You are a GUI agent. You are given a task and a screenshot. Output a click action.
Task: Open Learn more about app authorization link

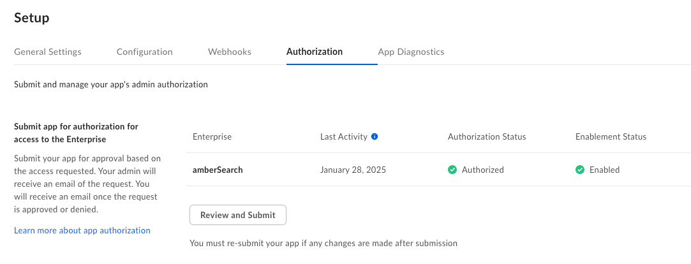(82, 230)
